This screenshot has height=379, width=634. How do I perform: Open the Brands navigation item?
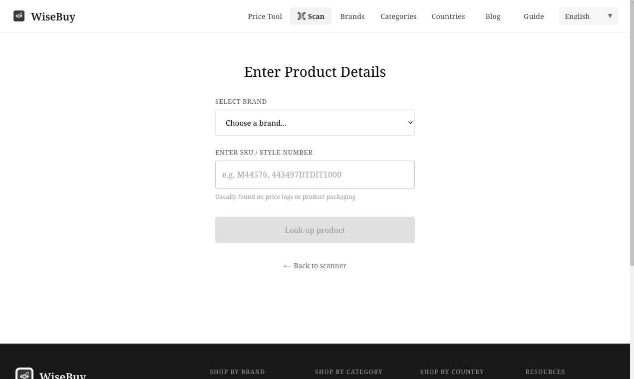(352, 16)
